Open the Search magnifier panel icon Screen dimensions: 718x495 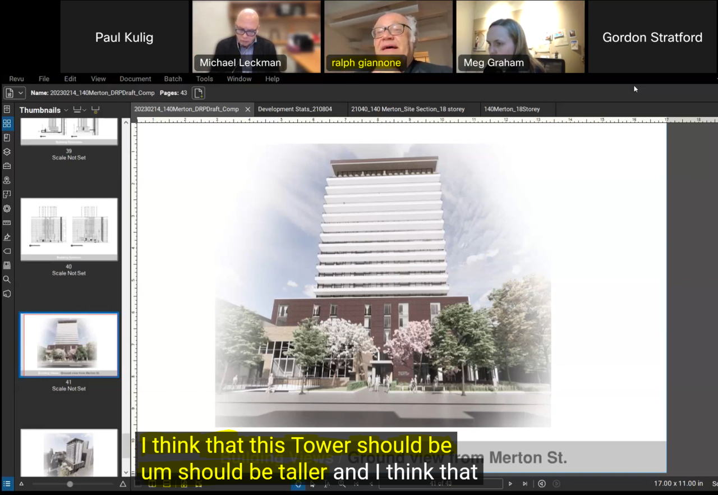7,279
